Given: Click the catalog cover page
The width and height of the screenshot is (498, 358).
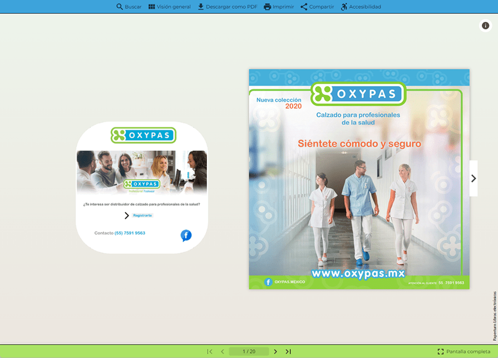Looking at the screenshot, I should click(x=359, y=179).
